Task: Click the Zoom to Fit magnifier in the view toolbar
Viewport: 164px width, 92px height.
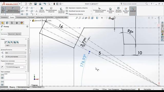Action: pos(77,18)
